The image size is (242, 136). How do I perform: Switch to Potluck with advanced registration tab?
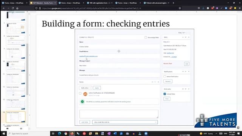click(156, 3)
